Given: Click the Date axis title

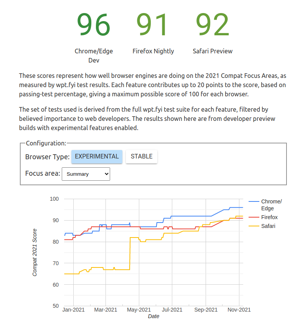Looking at the screenshot, I should pos(153,316).
